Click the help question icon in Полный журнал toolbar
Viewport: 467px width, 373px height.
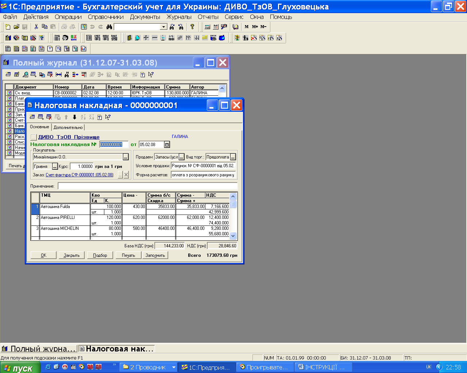143,74
